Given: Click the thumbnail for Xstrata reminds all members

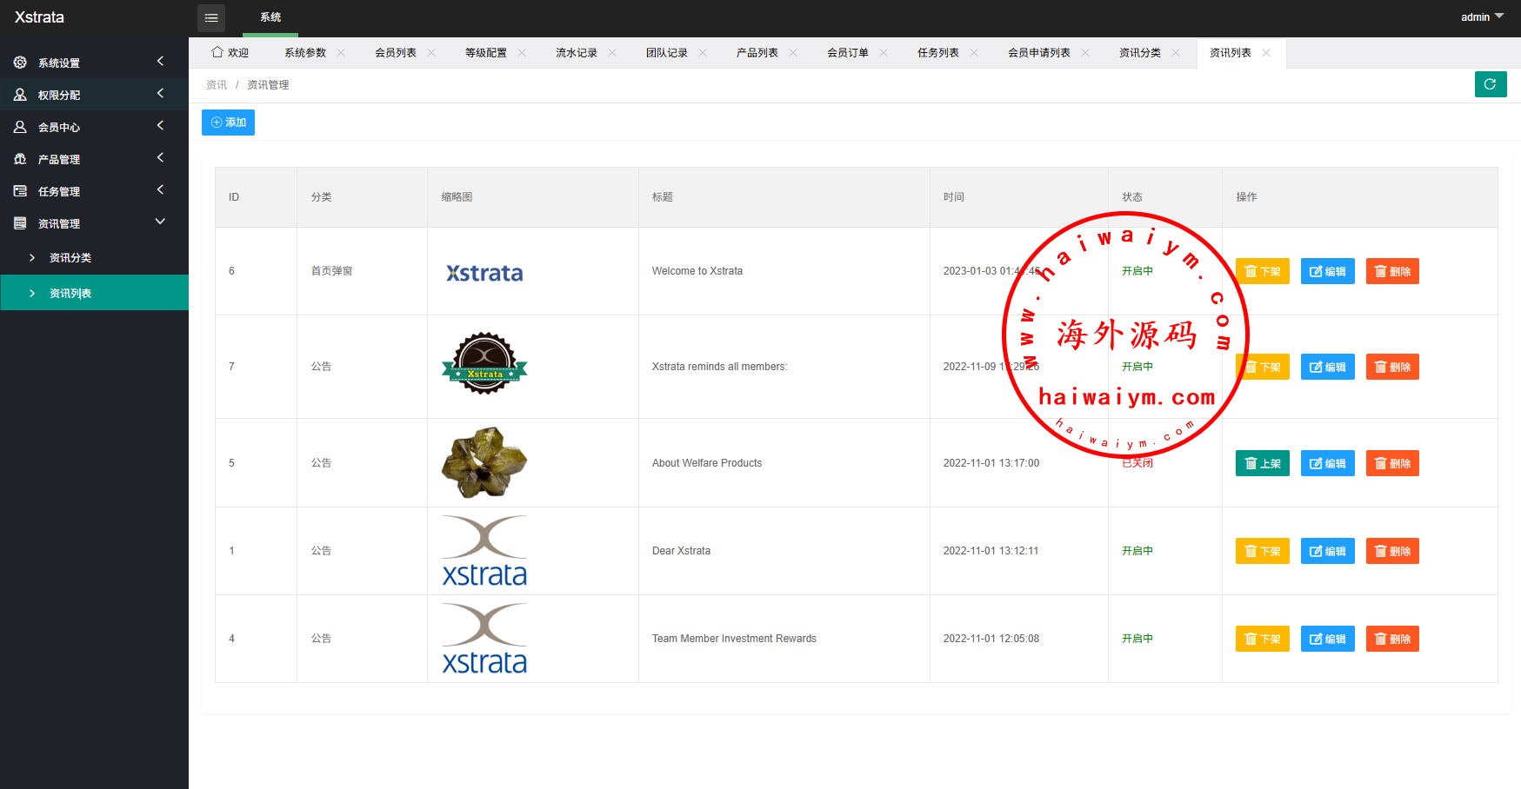Looking at the screenshot, I should coord(484,363).
